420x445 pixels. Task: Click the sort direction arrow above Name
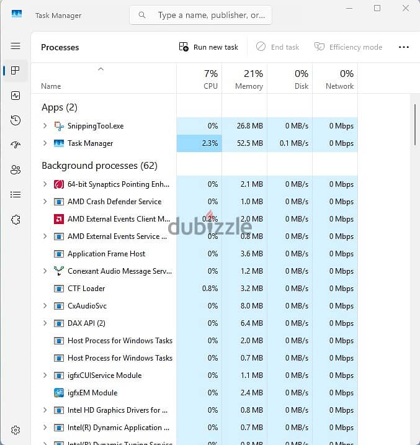coord(101,69)
